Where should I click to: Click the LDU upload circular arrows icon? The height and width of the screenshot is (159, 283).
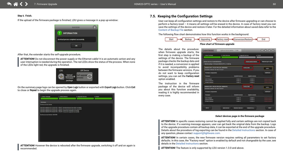pos(61,76)
